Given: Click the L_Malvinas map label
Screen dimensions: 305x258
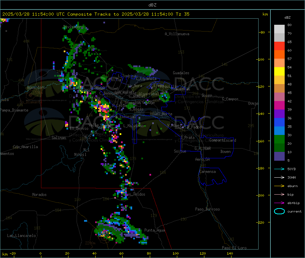Looking at the screenshot, I should (134, 126).
